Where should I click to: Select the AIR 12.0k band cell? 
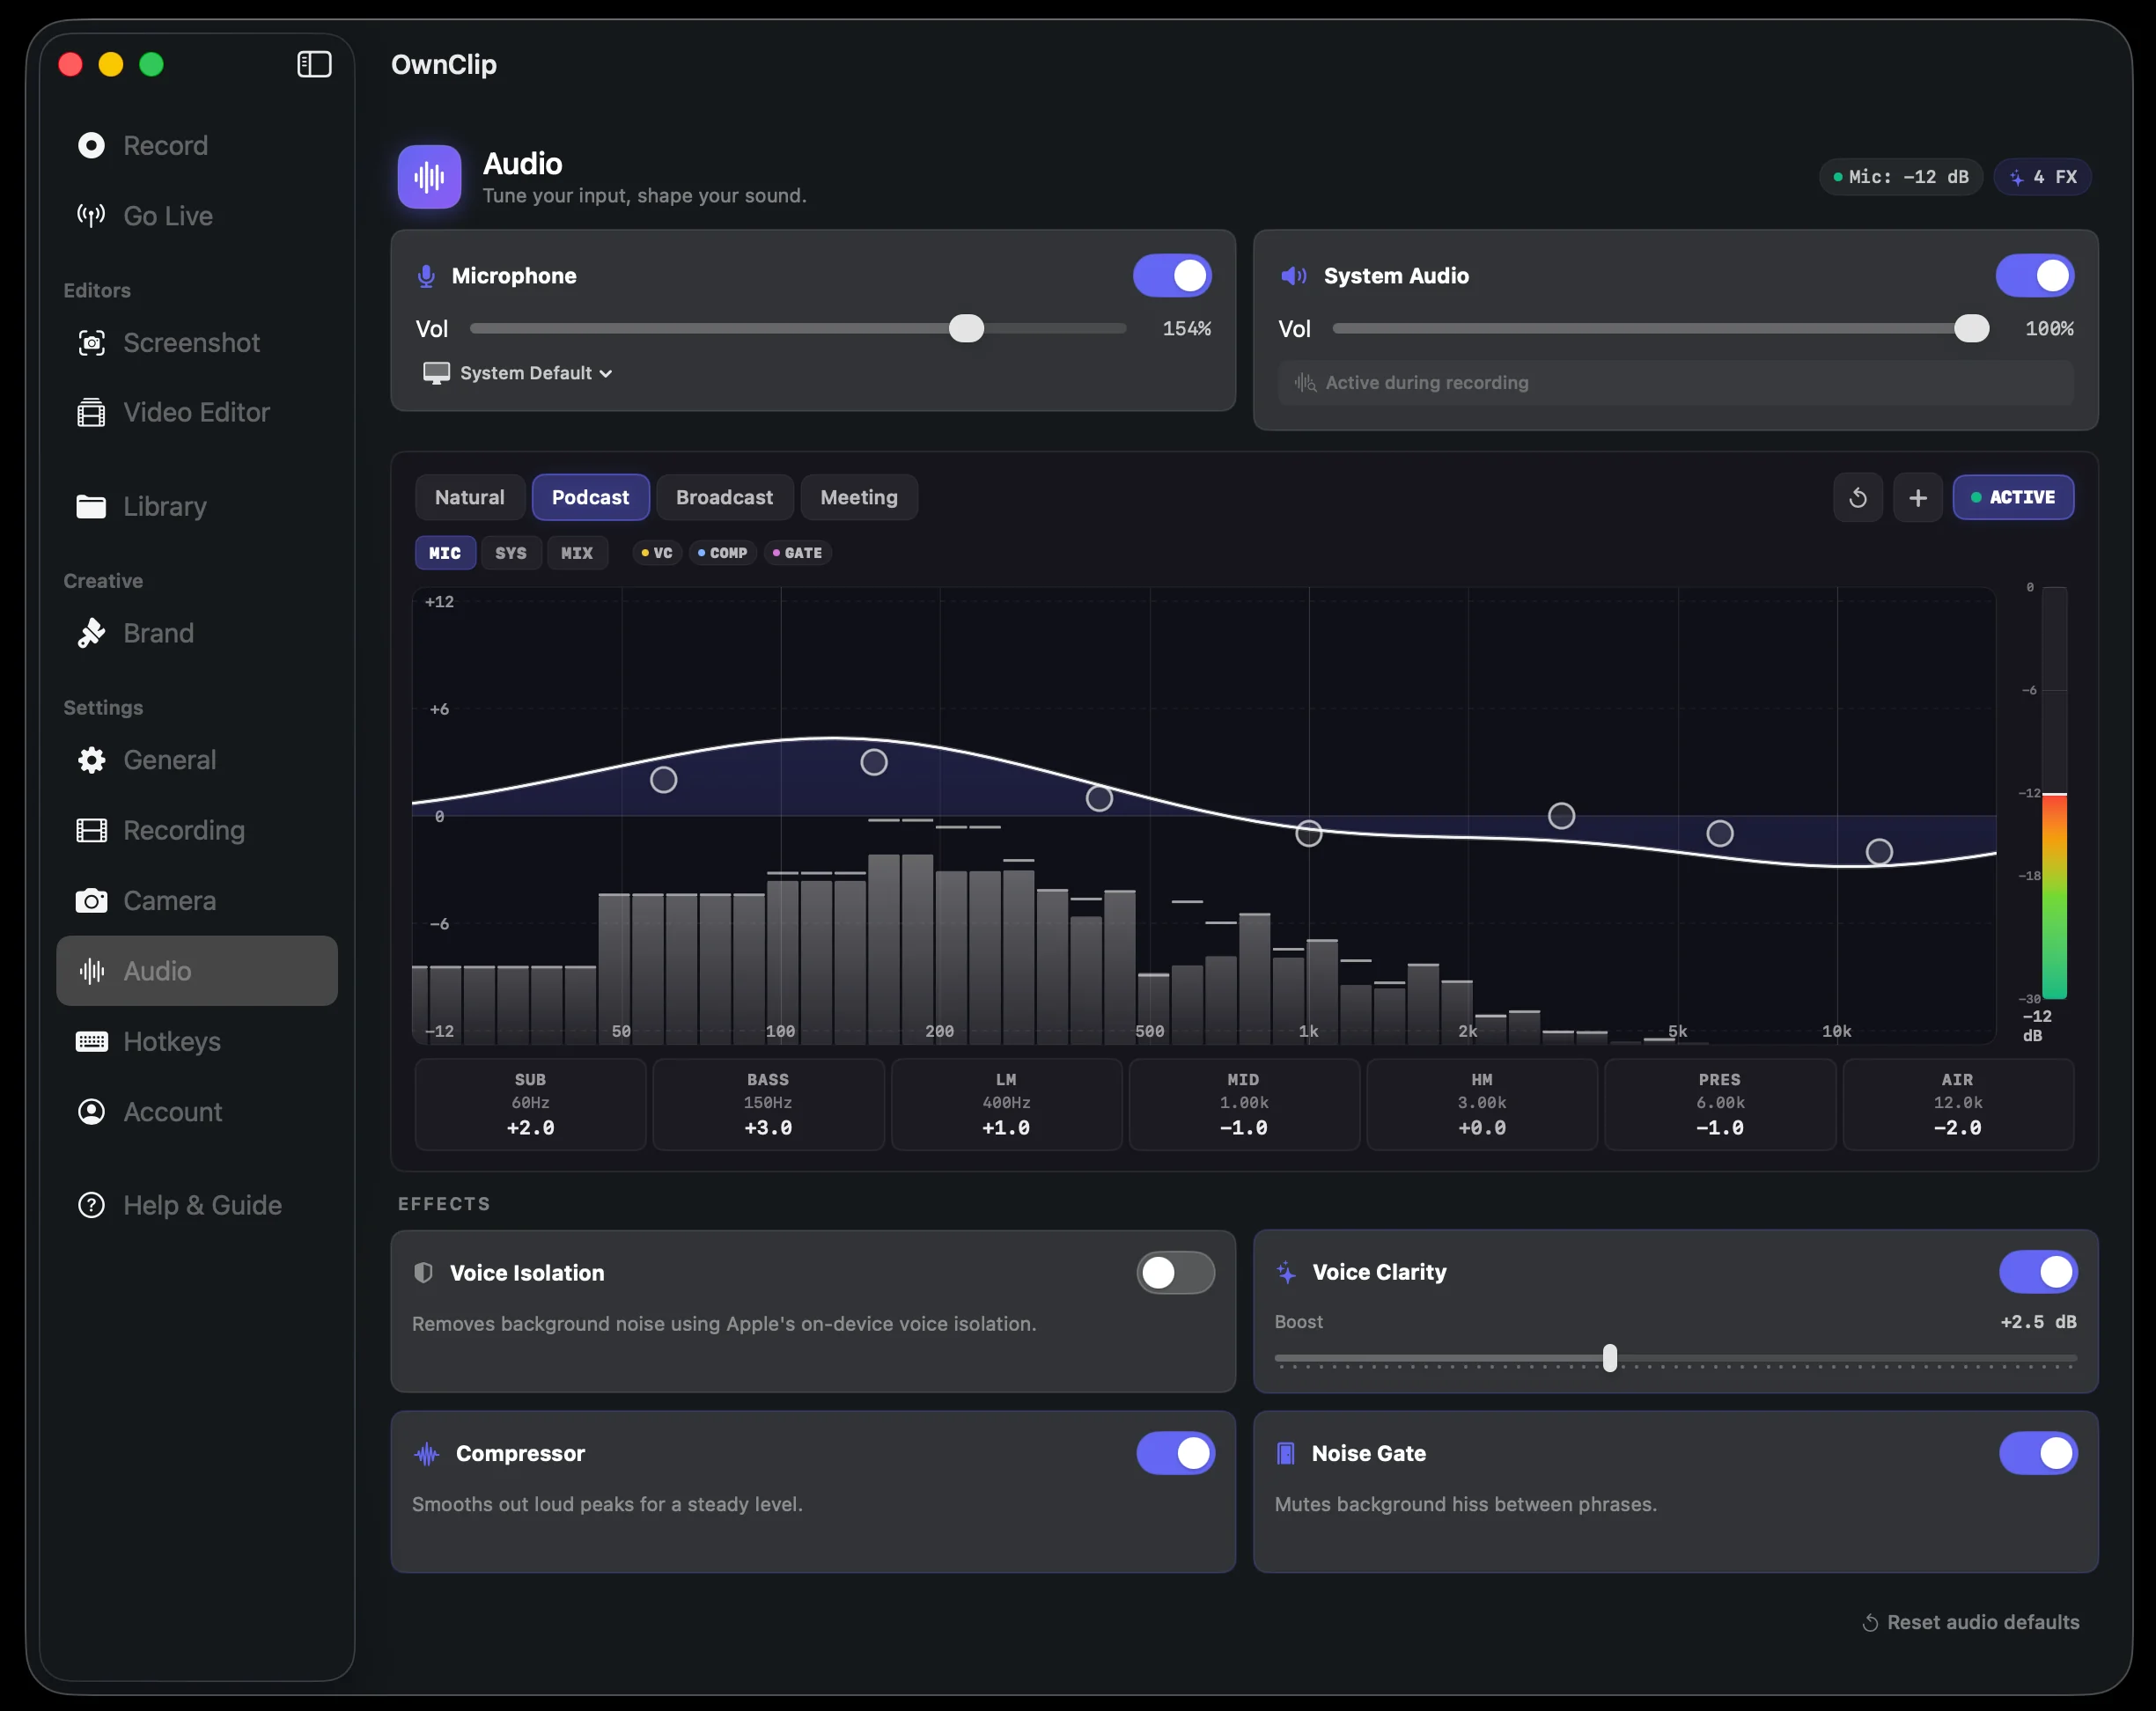(1958, 1104)
